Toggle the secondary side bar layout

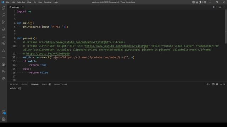[200, 2]
